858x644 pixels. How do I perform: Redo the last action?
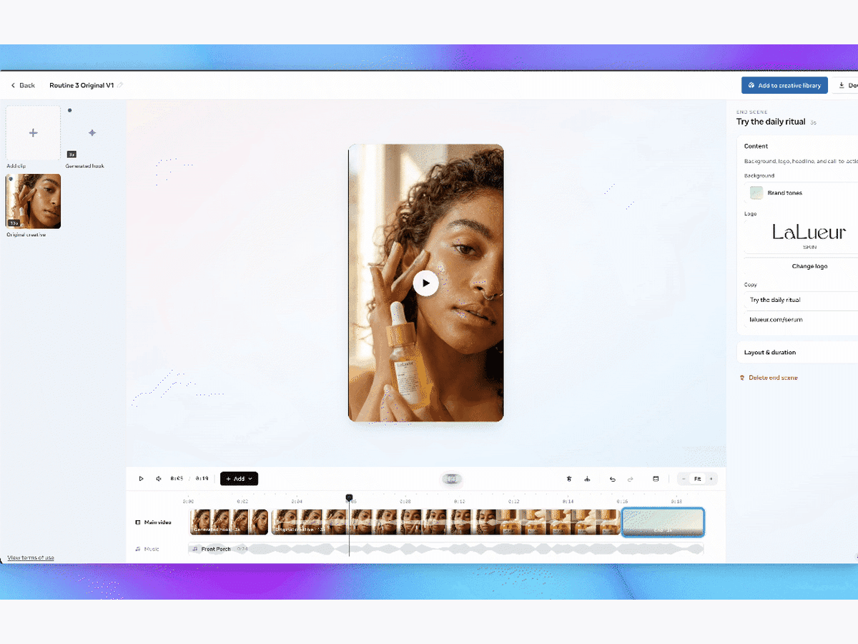pyautogui.click(x=630, y=479)
